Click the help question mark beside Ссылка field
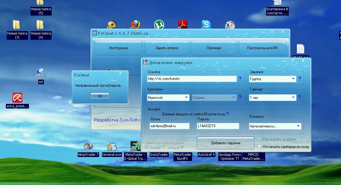 240,78
